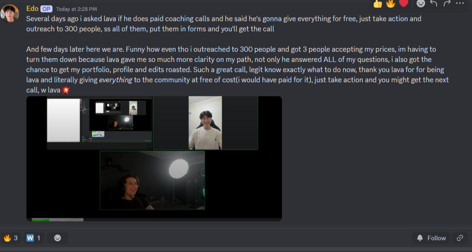472x252 pixels.
Task: Click the Follow bell button
Action: 431,238
